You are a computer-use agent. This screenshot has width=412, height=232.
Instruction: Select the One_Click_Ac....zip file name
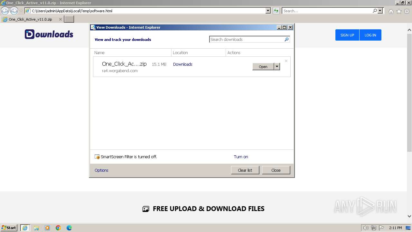pyautogui.click(x=124, y=64)
